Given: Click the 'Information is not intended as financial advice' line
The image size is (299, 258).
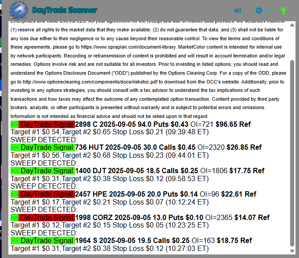Looking at the screenshot, I should [110, 116].
